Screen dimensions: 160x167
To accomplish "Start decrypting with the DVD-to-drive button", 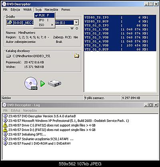I will point(43,84).
